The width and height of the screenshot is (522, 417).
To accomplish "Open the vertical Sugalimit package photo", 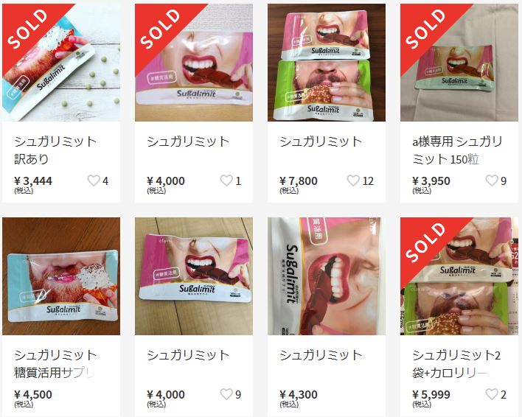I will click(327, 276).
